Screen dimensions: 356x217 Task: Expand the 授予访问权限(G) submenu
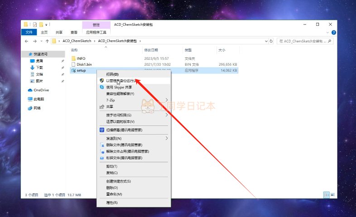[x=134, y=115]
